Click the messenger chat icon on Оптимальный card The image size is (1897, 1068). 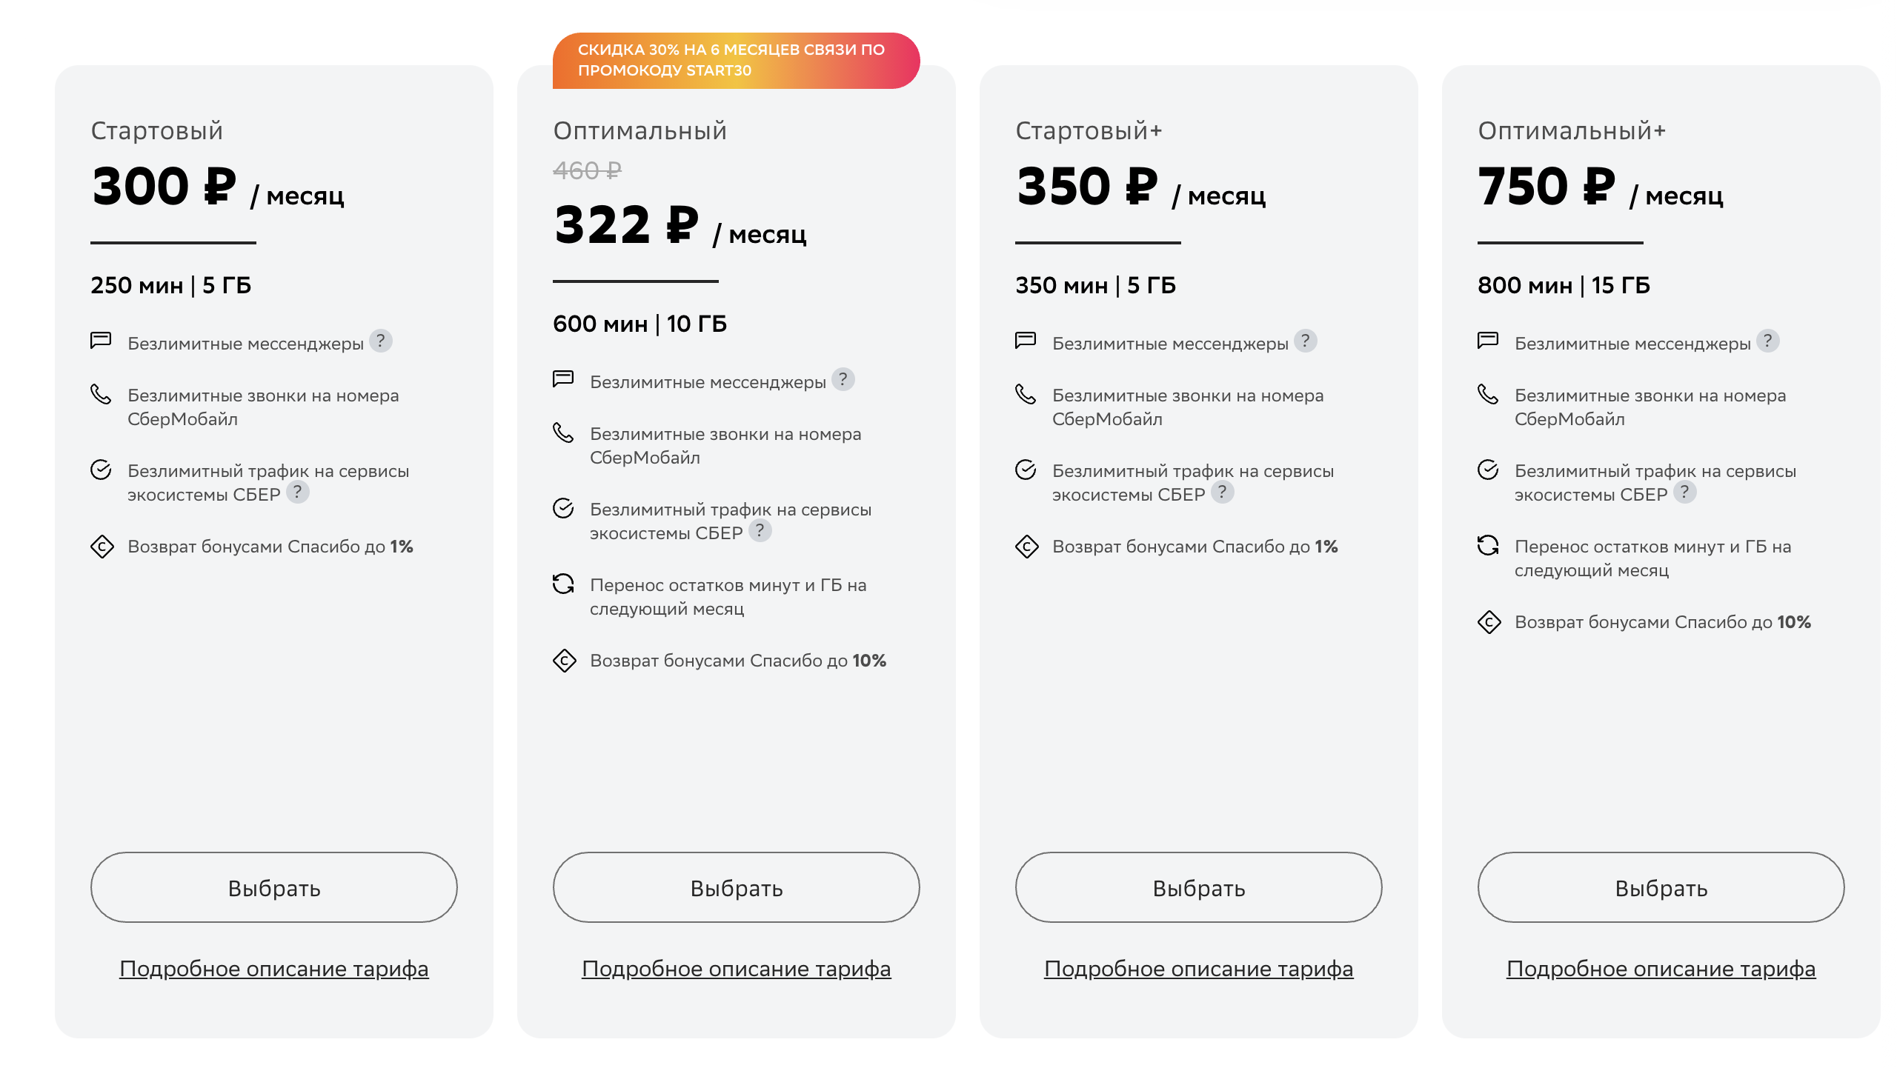[564, 380]
